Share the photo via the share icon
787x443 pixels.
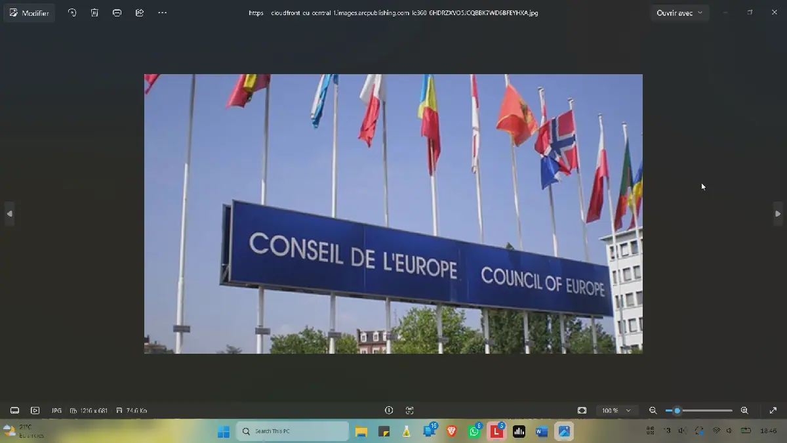[140, 13]
